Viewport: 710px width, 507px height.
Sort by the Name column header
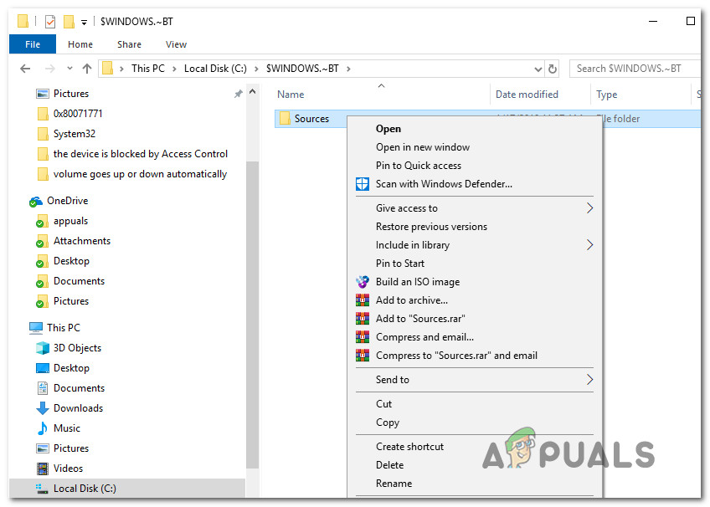291,95
